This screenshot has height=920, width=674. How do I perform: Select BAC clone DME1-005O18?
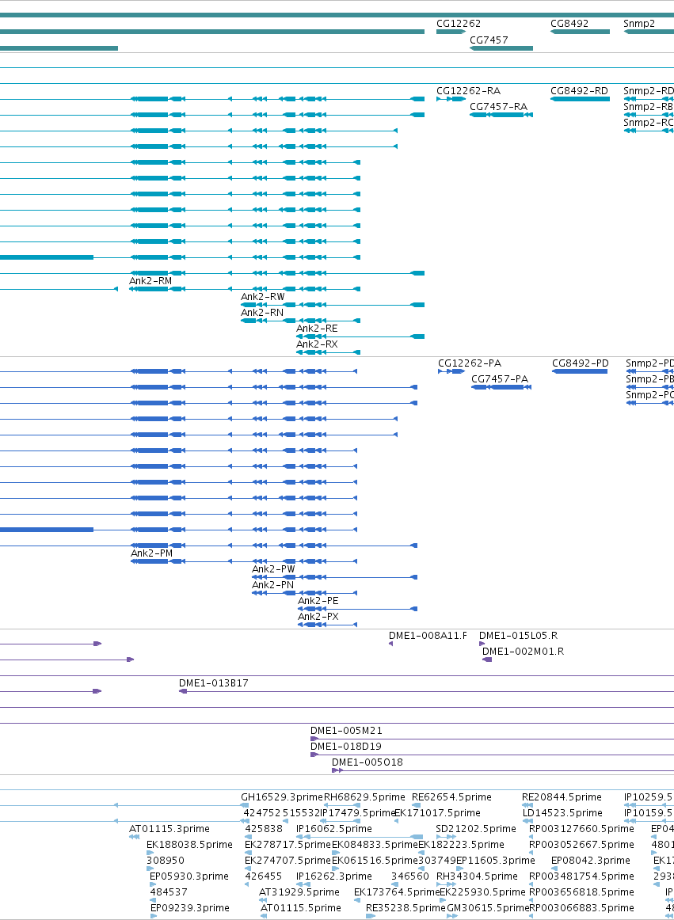367,762
